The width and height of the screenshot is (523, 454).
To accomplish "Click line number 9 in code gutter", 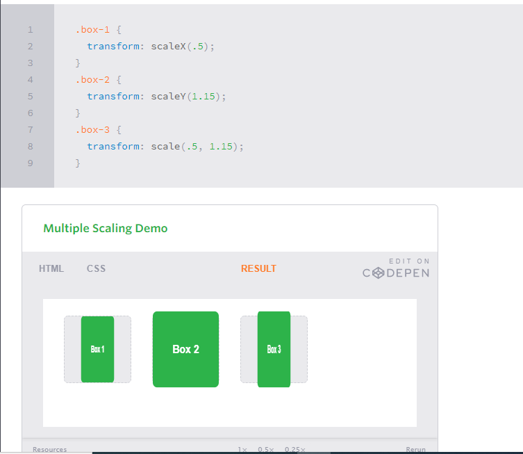I will 31,163.
